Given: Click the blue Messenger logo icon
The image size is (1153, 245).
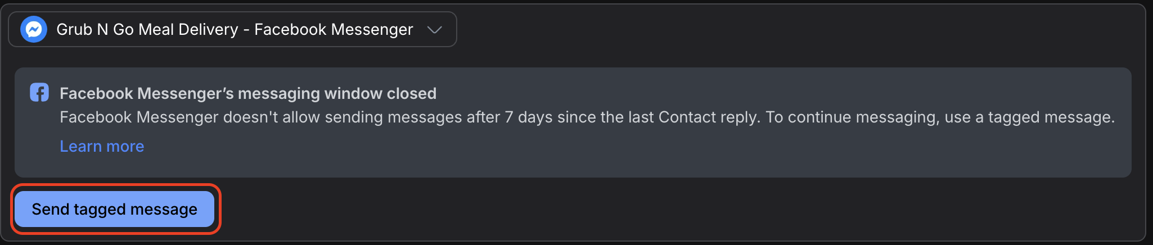Looking at the screenshot, I should pos(34,29).
